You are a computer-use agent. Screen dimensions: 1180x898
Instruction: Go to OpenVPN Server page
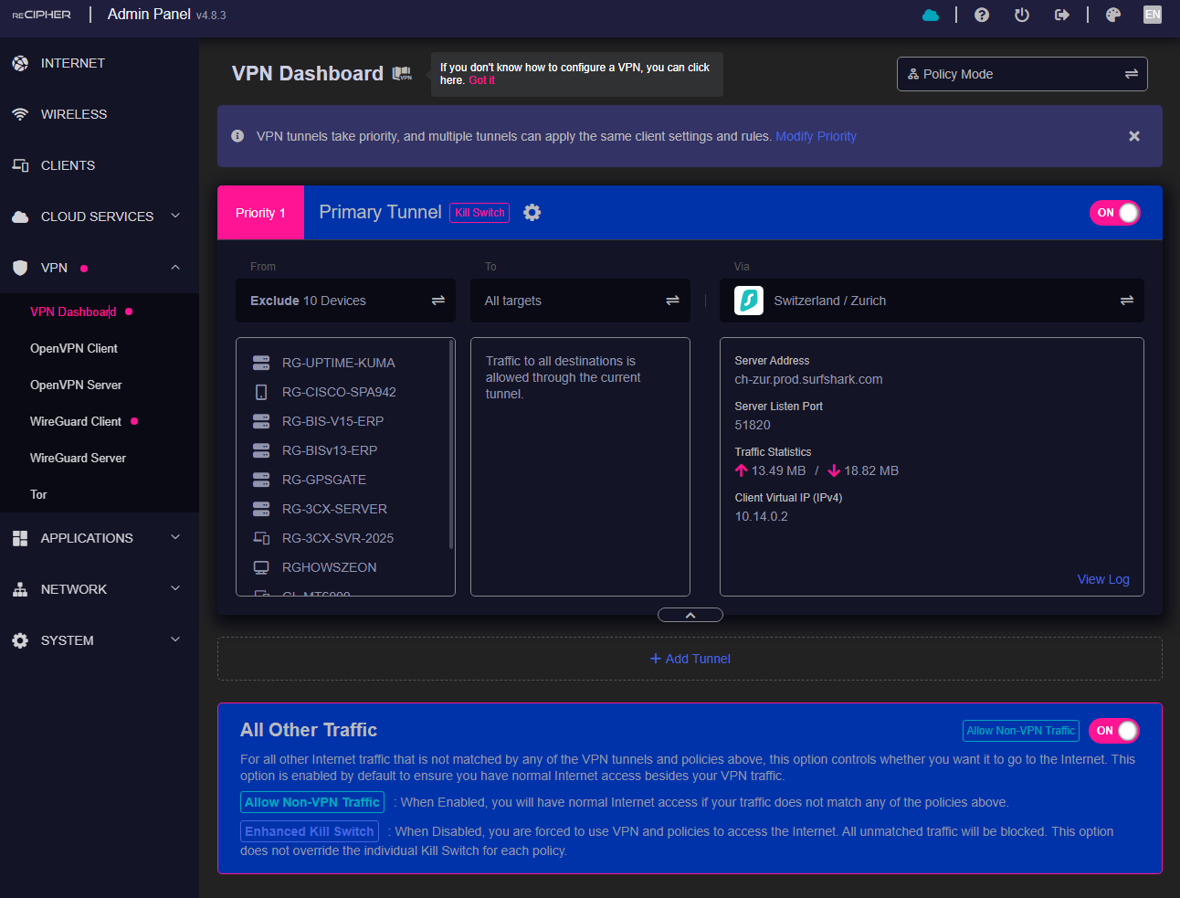point(76,385)
